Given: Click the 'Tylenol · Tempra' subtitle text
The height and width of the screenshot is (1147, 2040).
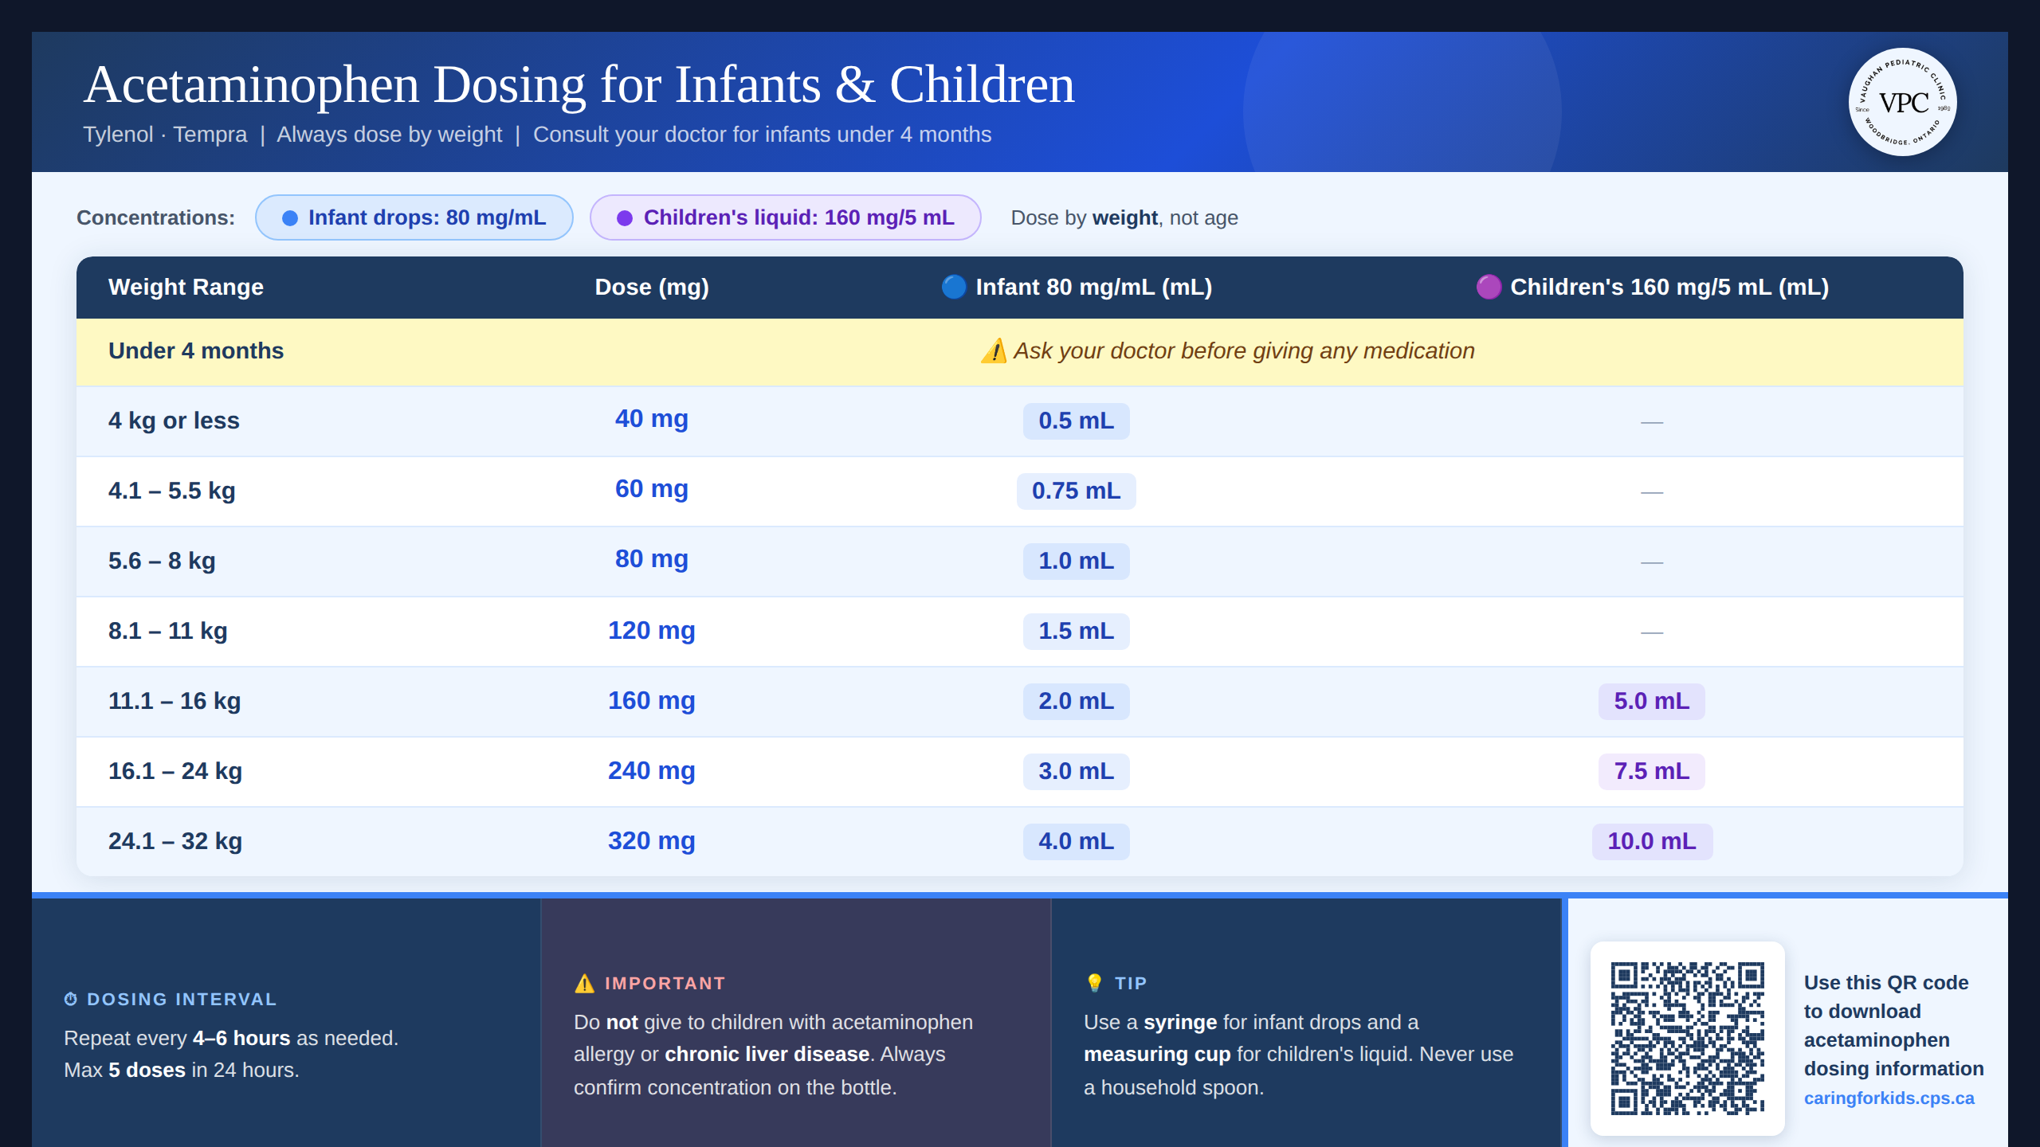Looking at the screenshot, I should tap(165, 135).
